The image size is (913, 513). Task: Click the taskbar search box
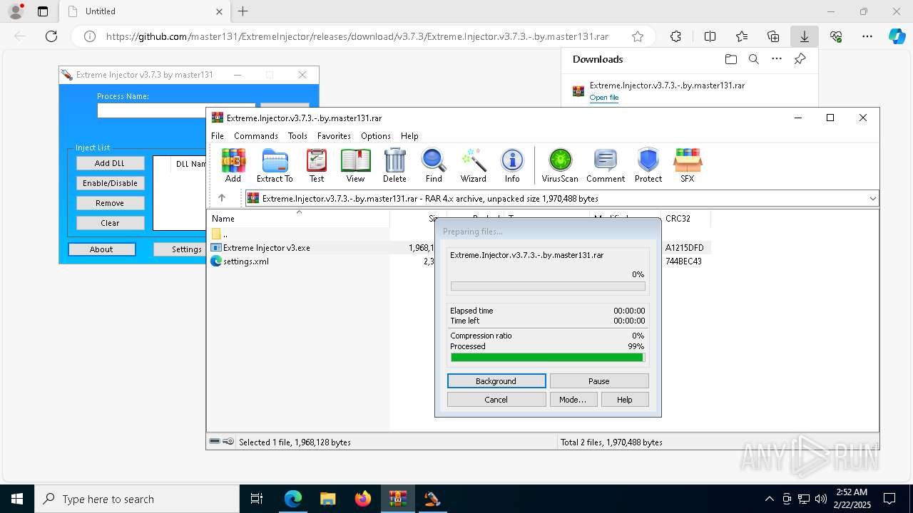137,499
